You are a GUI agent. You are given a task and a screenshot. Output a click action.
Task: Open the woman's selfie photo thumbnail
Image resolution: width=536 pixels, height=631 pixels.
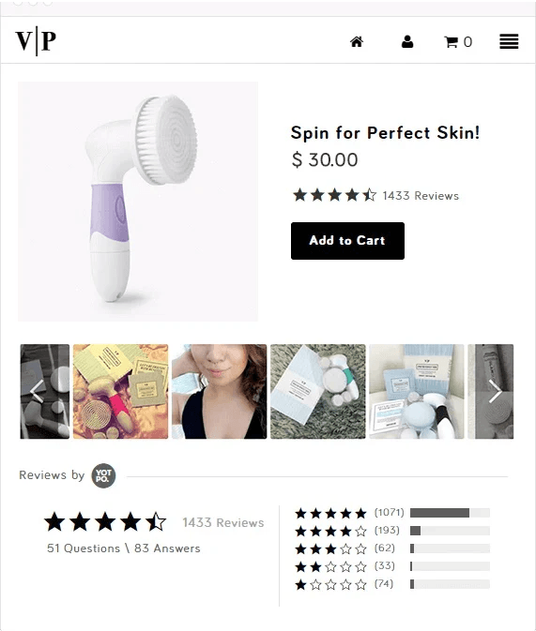pos(220,391)
